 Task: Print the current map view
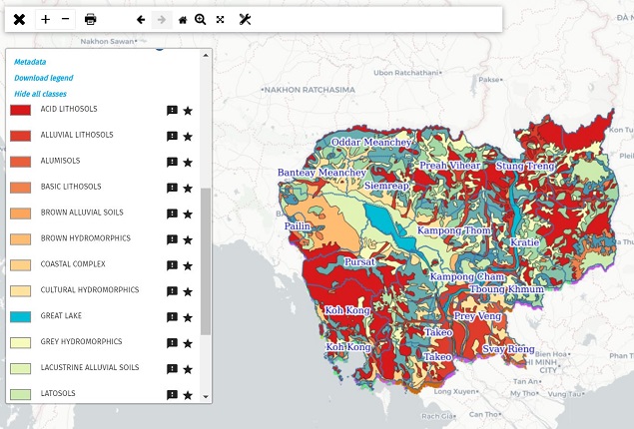click(91, 19)
